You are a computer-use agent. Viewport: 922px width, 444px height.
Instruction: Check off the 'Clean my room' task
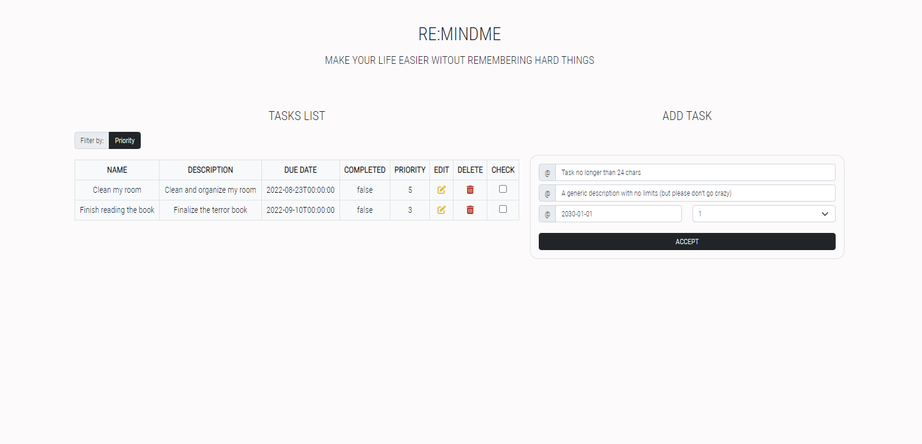click(503, 189)
